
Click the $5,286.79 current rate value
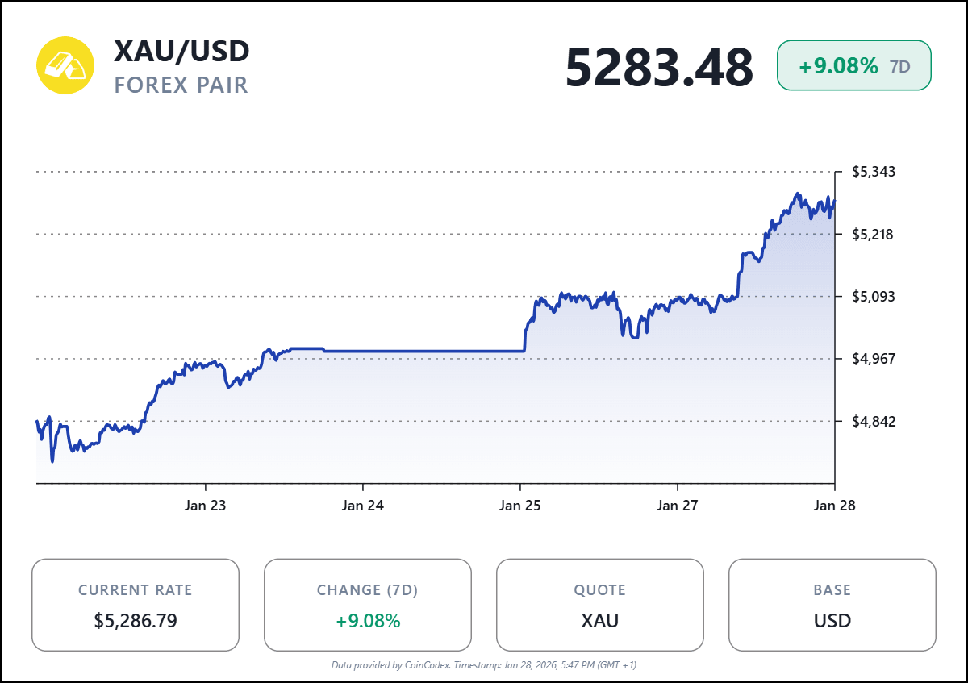click(x=136, y=621)
